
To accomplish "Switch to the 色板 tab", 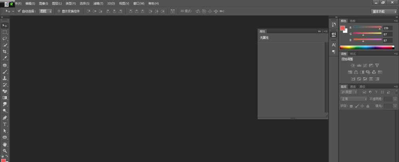I will click(352, 21).
